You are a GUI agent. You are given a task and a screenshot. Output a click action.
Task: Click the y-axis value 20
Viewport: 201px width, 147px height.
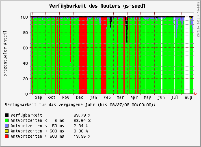26,79
